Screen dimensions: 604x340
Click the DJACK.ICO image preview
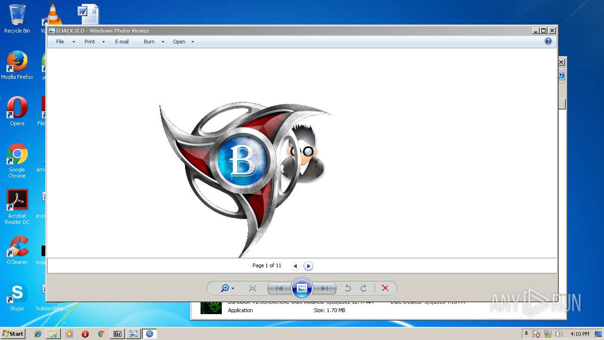click(245, 179)
